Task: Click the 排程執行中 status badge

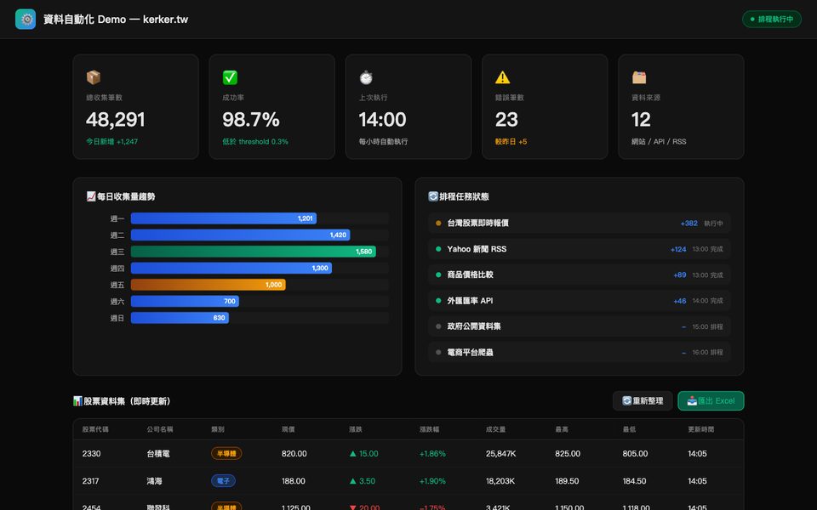Action: pyautogui.click(x=772, y=20)
